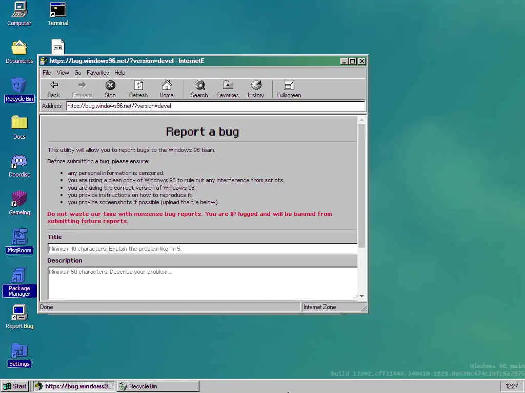Screen dimensions: 525x393
Task: Click the vertical scrollbar thumb
Action: [361, 186]
